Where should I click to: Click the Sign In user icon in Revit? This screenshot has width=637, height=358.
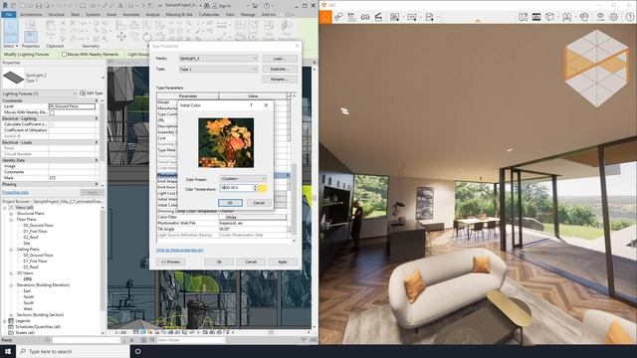215,6
